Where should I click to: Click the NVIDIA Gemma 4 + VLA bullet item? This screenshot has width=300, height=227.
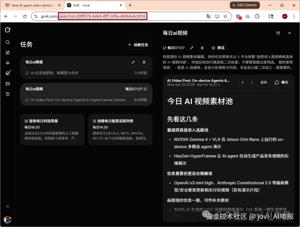(229, 143)
